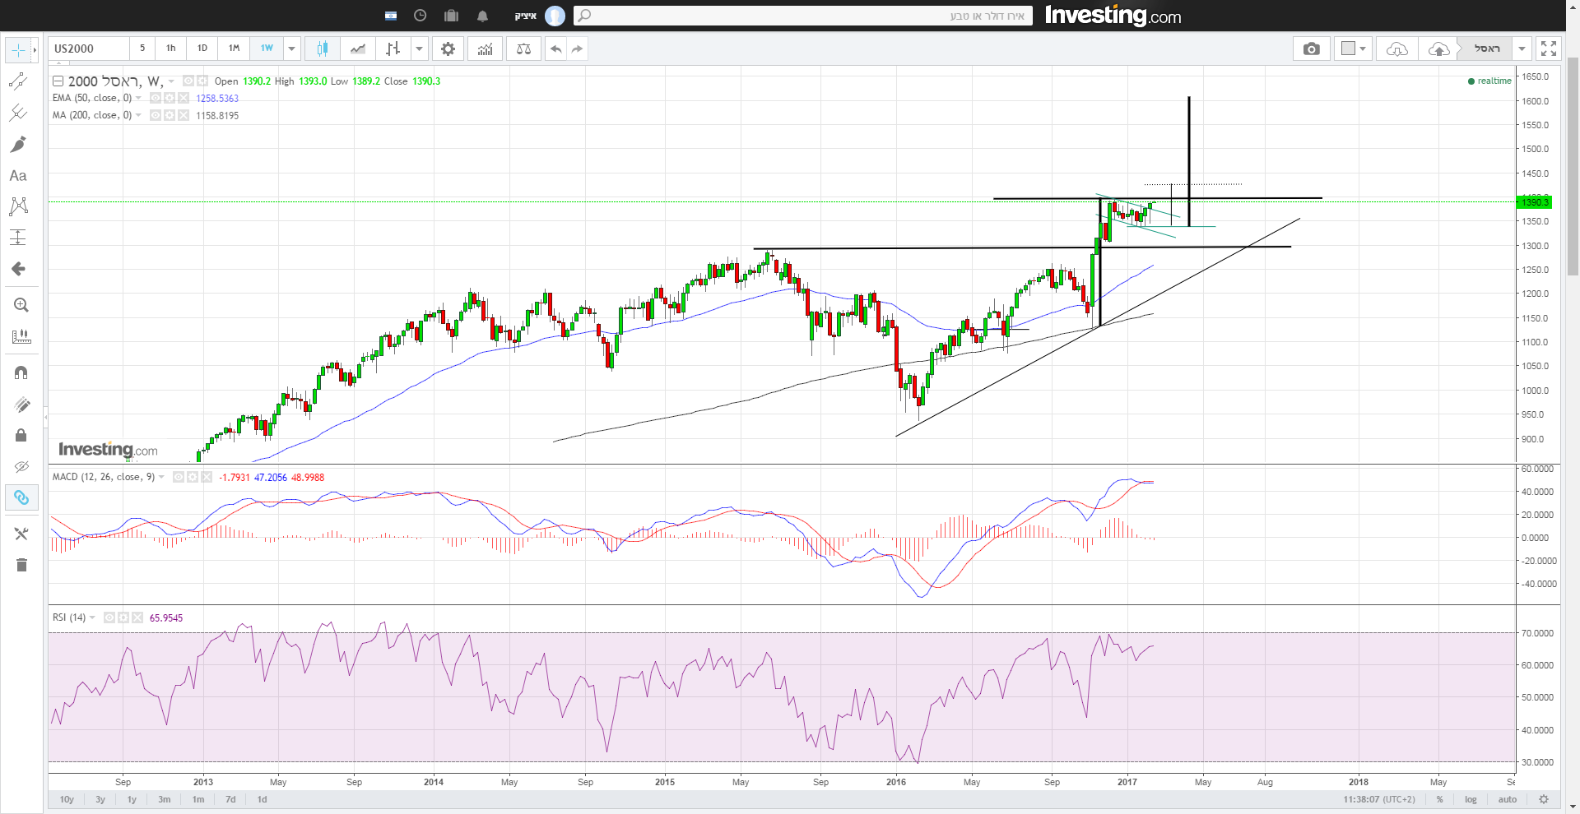This screenshot has width=1580, height=814.
Task: Toggle sync drawings link icon
Action: coord(21,497)
